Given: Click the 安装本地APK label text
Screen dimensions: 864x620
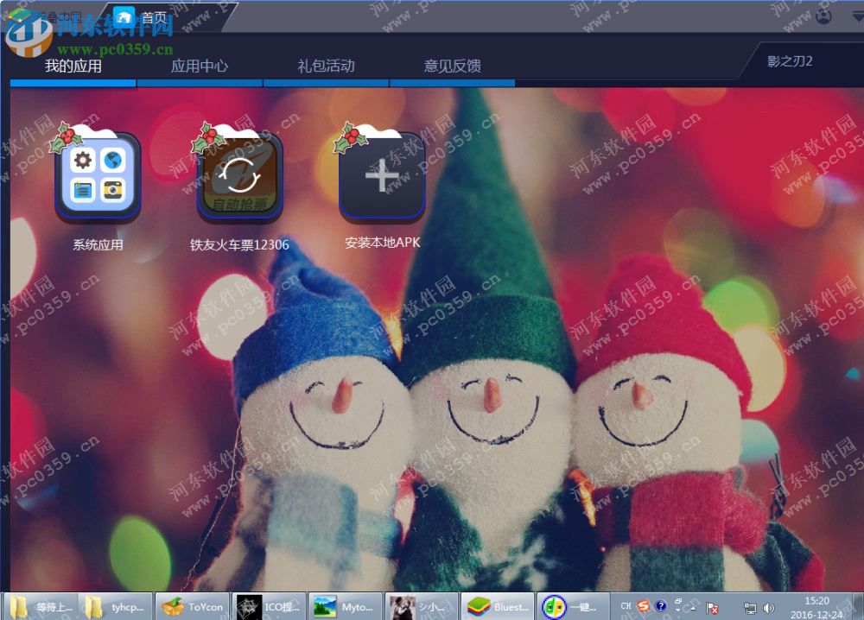Looking at the screenshot, I should [x=383, y=243].
